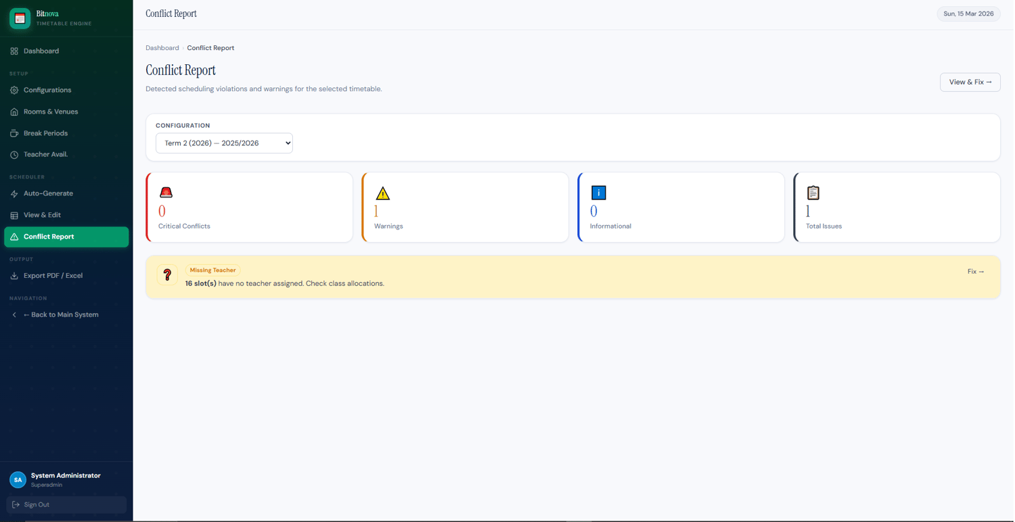Go Back to Main System
The width and height of the screenshot is (1015, 522).
[66, 315]
